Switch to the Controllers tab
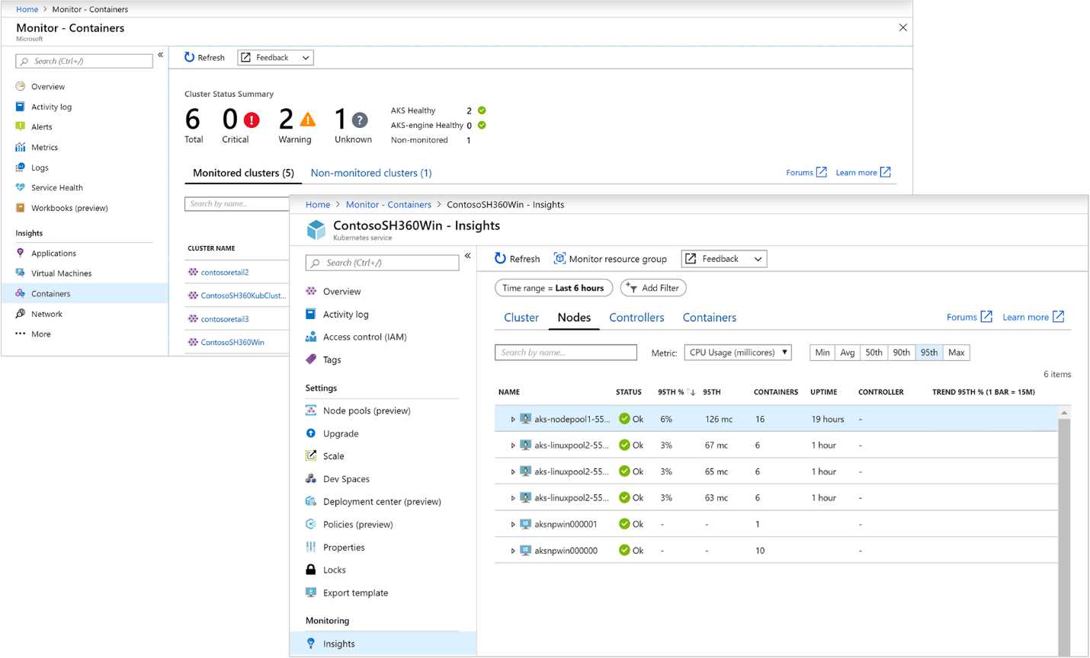The width and height of the screenshot is (1090, 658). [636, 317]
